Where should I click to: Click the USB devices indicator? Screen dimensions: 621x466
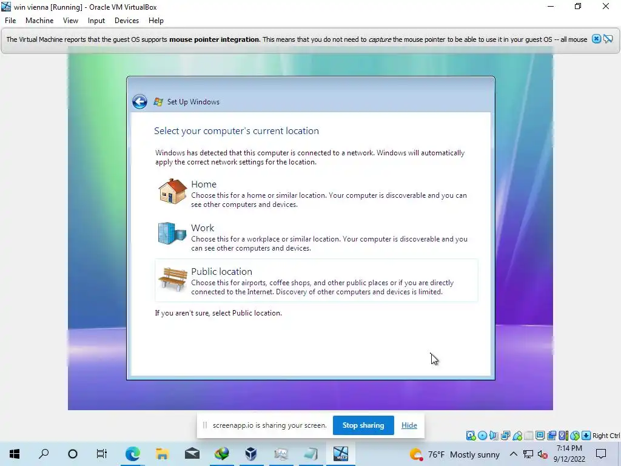point(517,436)
